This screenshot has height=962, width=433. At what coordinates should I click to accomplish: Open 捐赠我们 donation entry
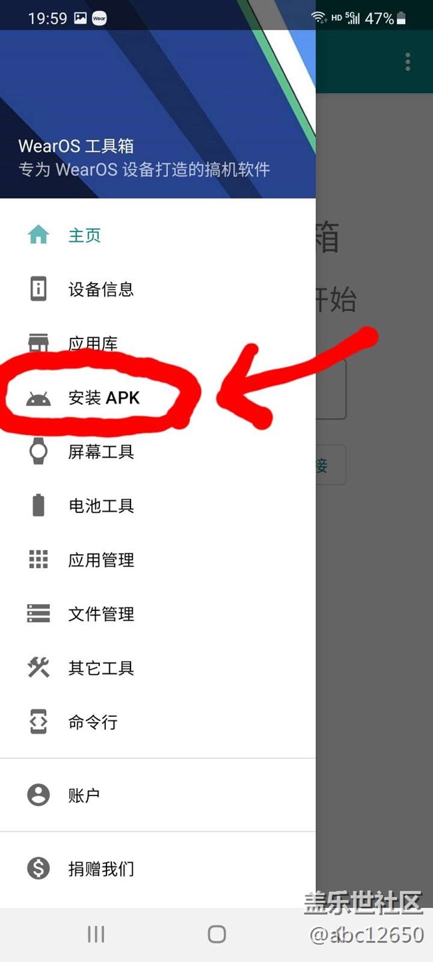click(x=158, y=869)
